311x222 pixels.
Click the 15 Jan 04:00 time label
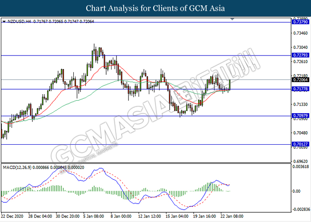[177, 216]
